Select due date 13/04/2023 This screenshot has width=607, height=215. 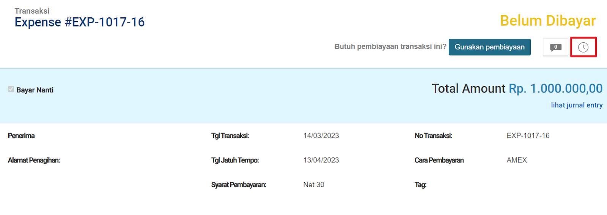point(321,160)
